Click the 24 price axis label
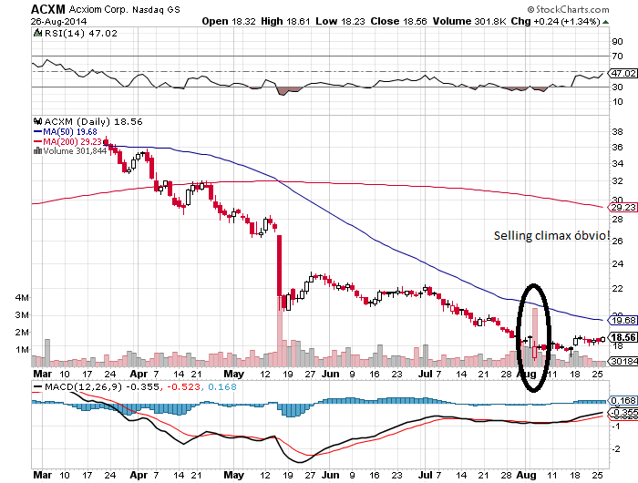This screenshot has width=638, height=483. coord(618,264)
